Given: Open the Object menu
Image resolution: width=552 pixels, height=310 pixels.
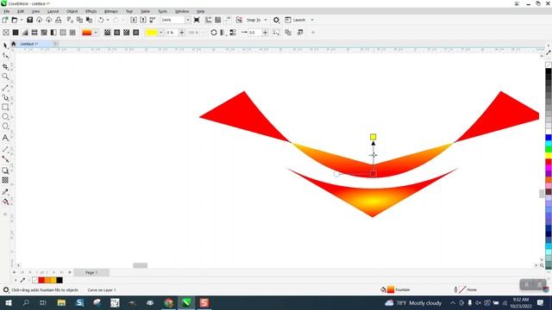Looking at the screenshot, I should coord(72,11).
